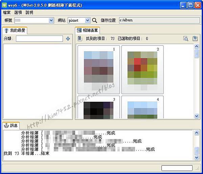Click the 儲存位置 path field c:/album
Image resolution: width=203 pixels, height=174 pixels.
(159, 20)
